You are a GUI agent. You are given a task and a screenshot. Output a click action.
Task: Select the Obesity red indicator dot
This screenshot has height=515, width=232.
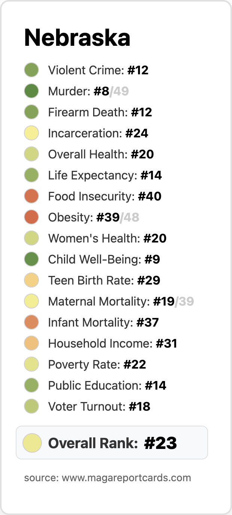click(x=31, y=217)
